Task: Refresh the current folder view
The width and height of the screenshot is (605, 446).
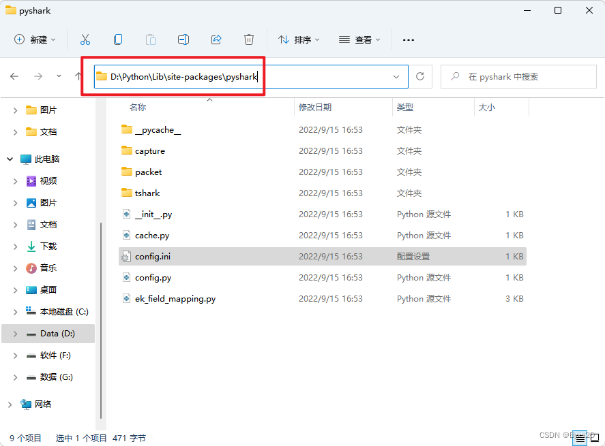Action: click(420, 76)
